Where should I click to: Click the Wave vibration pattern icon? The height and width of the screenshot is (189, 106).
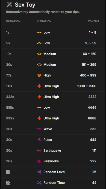coord(39,129)
